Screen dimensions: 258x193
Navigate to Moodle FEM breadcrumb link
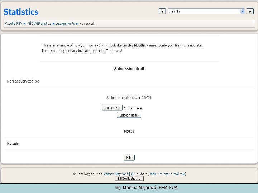point(14,24)
